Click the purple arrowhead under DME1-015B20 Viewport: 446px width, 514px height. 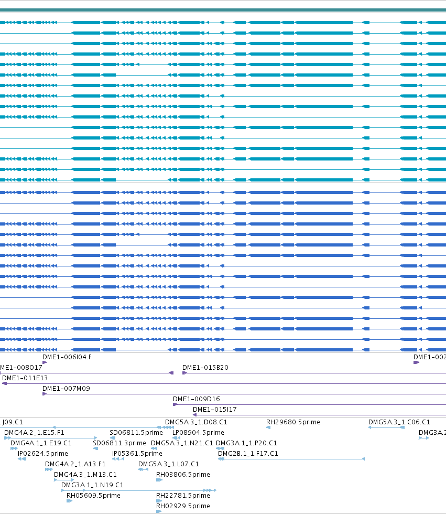pyautogui.click(x=184, y=373)
